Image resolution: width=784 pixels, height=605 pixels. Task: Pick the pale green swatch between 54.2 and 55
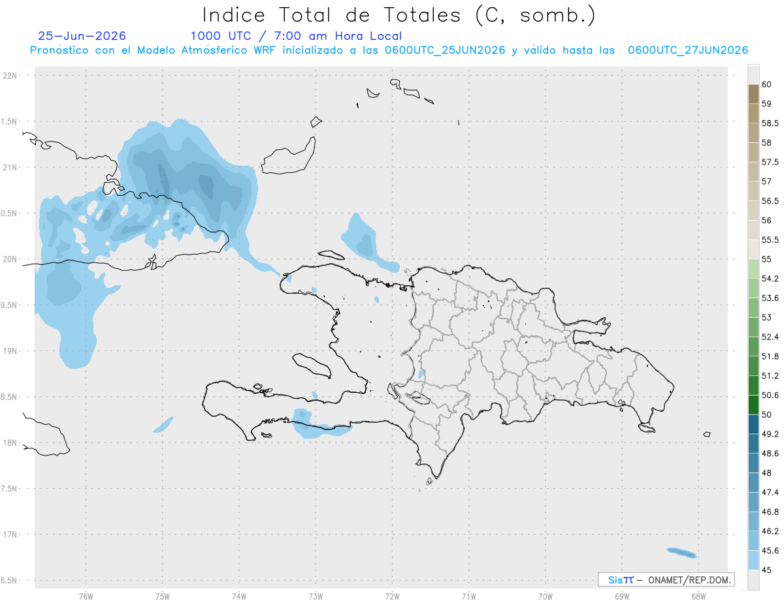[x=753, y=269]
